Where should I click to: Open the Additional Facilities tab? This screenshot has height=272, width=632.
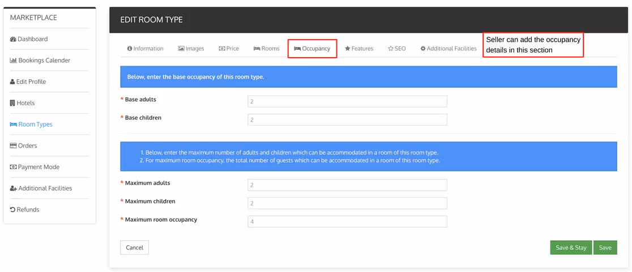coord(449,49)
